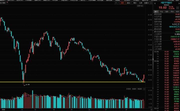Click 改参数 above the volume chart
Viewport: 180px width, 111px height.
[128, 89]
